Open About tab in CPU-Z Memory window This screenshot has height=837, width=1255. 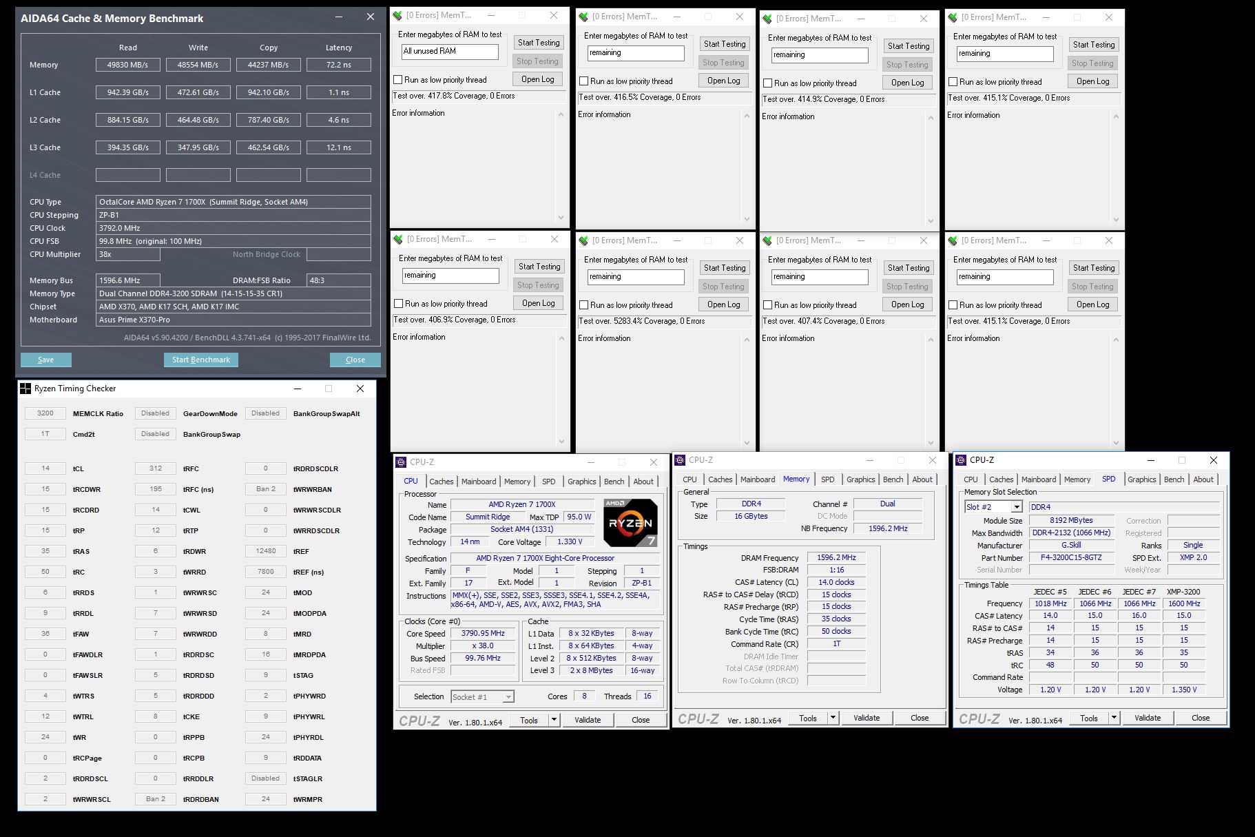922,480
